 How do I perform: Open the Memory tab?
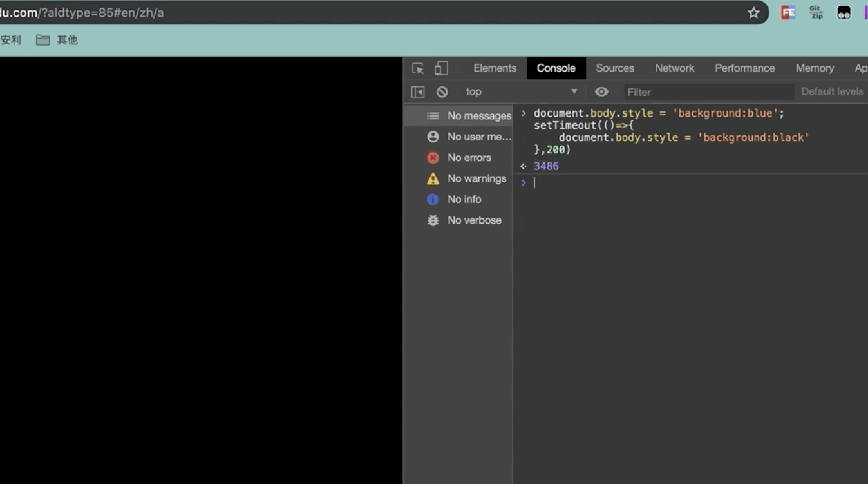point(815,68)
